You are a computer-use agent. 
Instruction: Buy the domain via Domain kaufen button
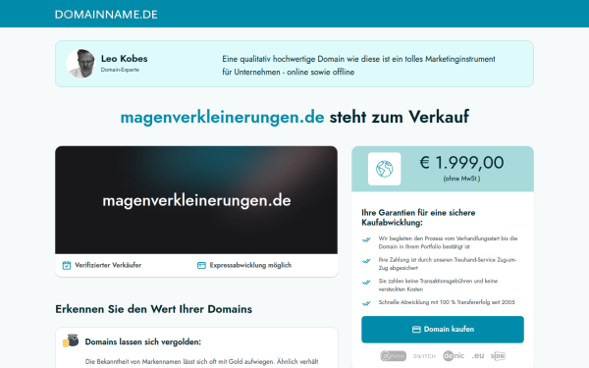443,330
